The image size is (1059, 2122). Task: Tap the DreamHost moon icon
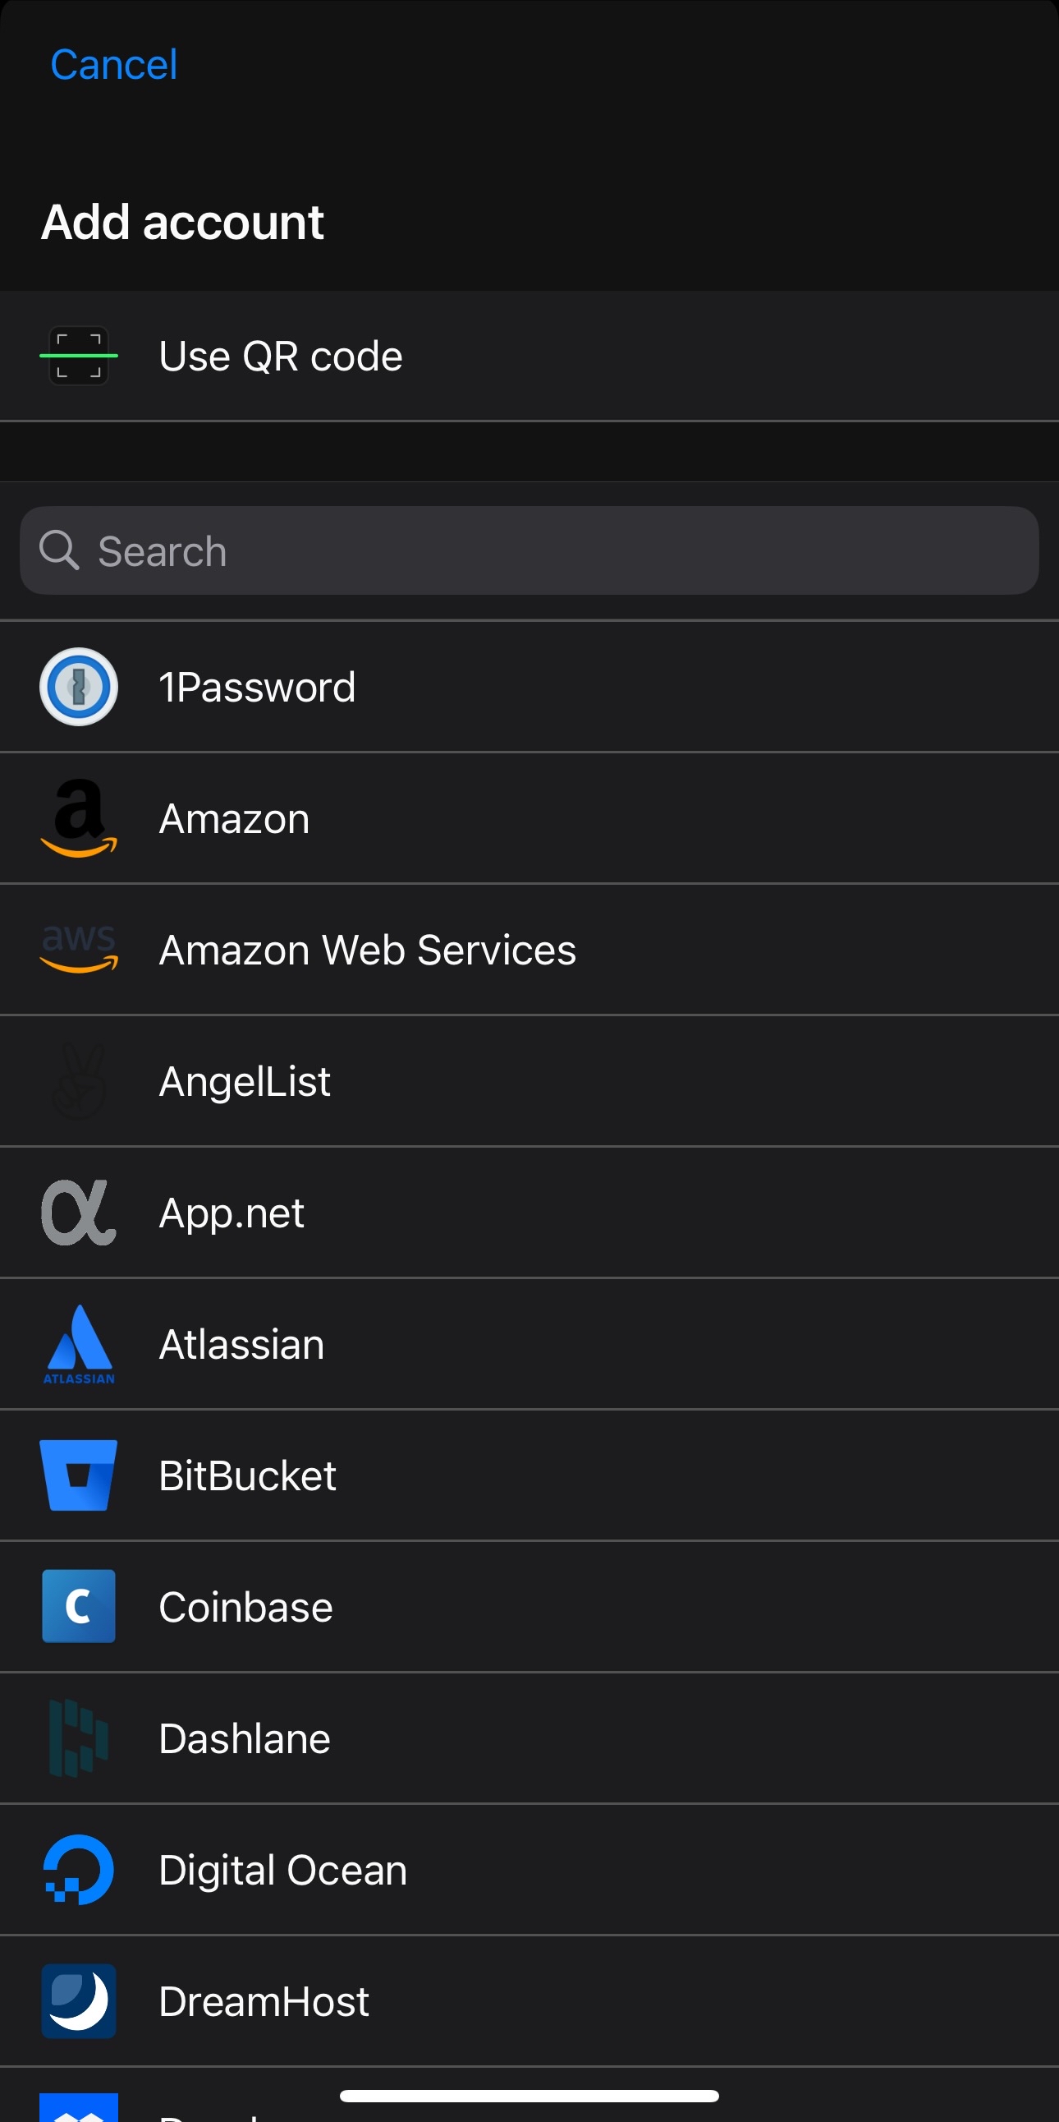pyautogui.click(x=79, y=2001)
